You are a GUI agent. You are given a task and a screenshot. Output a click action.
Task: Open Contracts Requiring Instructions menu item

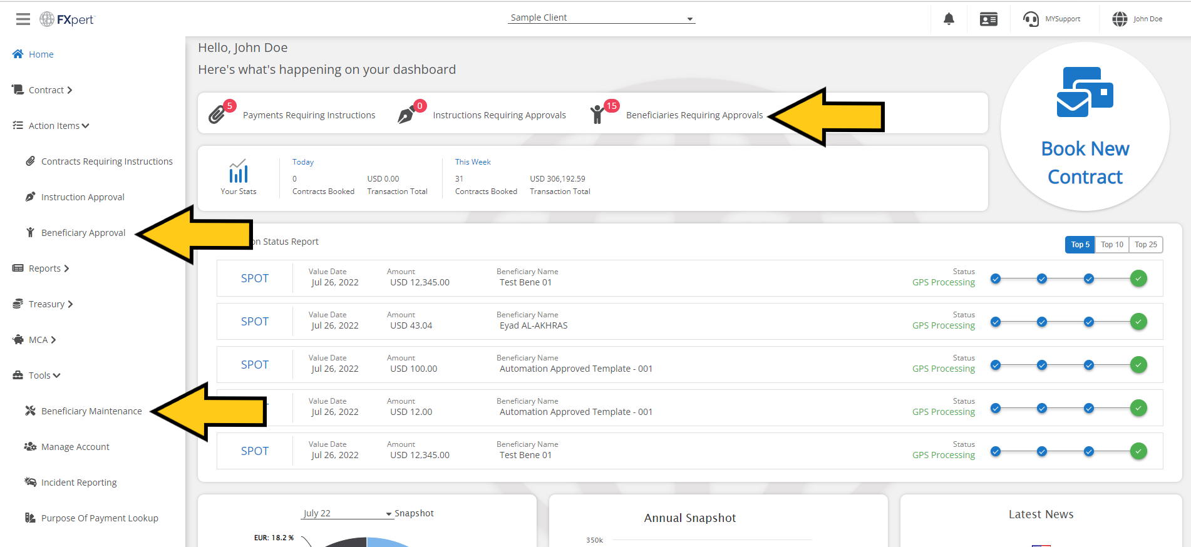(107, 161)
